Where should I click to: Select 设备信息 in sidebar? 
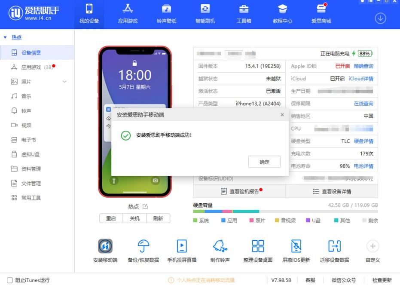coord(37,52)
